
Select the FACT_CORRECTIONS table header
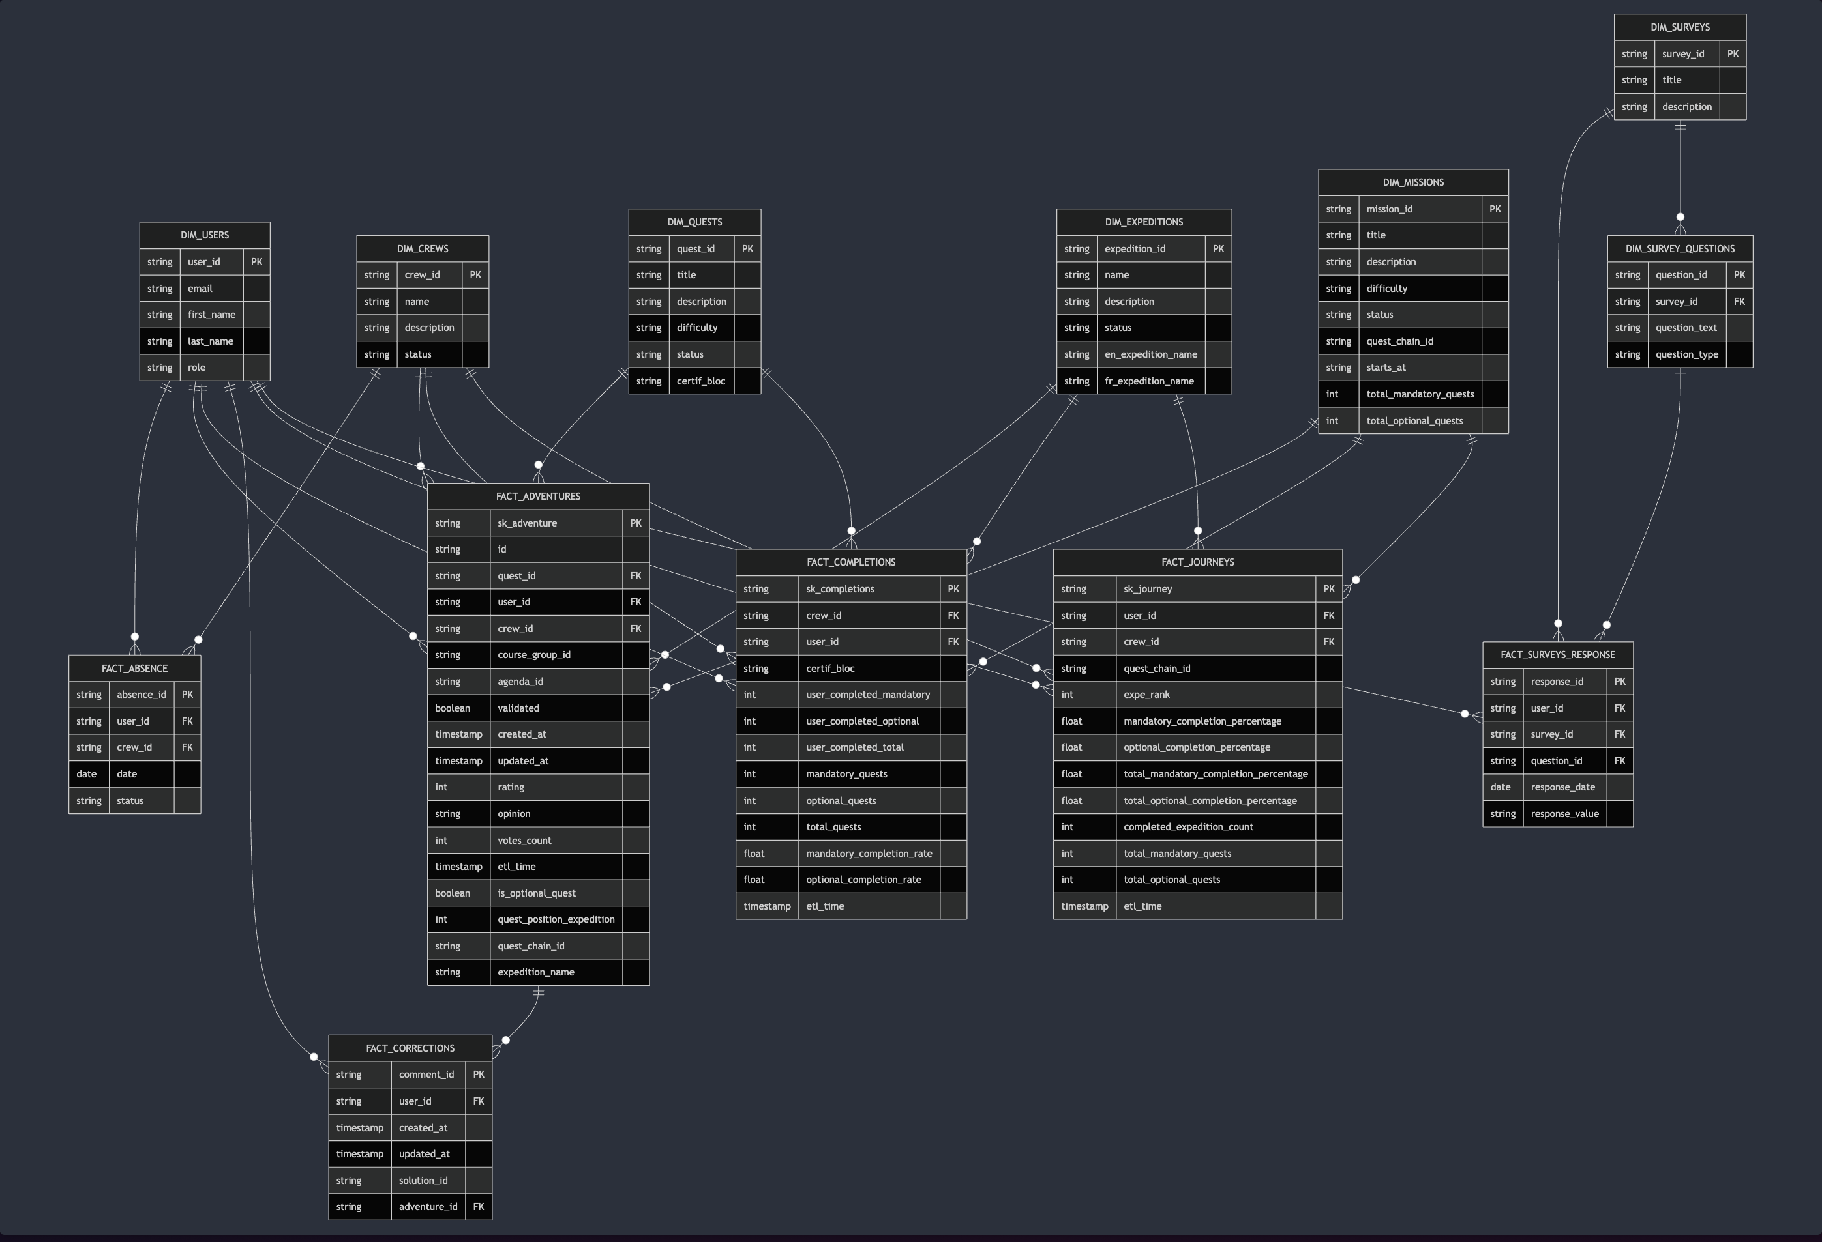(410, 1048)
